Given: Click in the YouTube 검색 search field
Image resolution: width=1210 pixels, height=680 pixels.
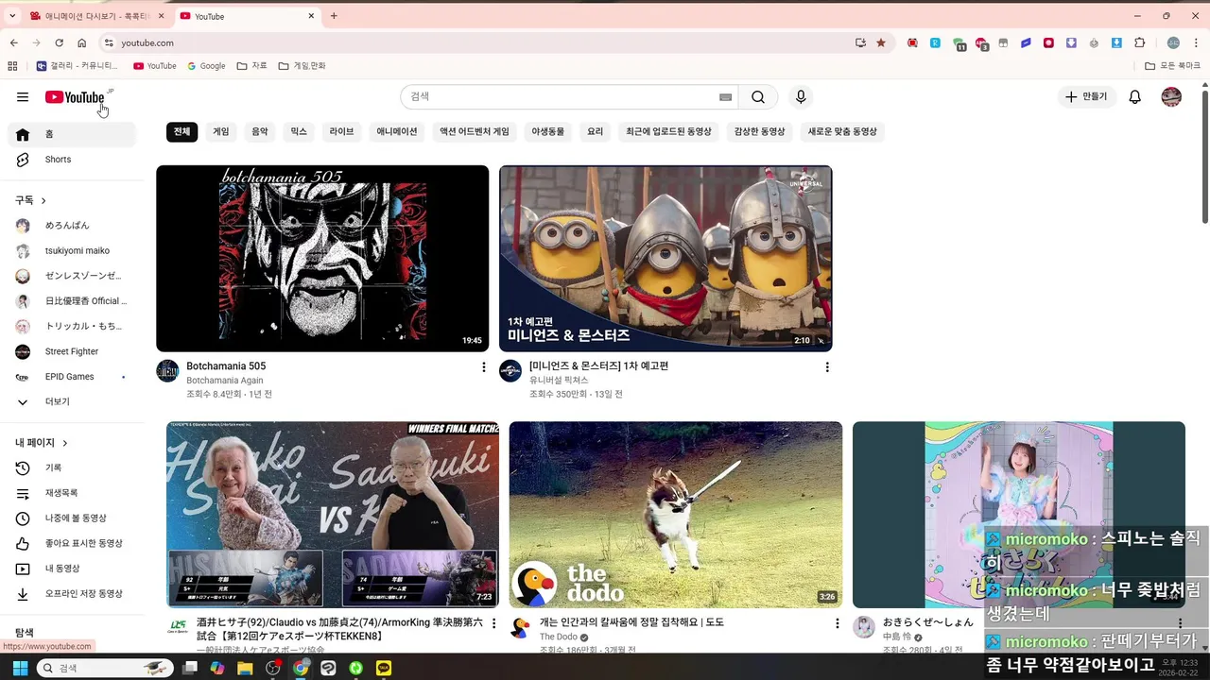Looking at the screenshot, I should pyautogui.click(x=558, y=97).
